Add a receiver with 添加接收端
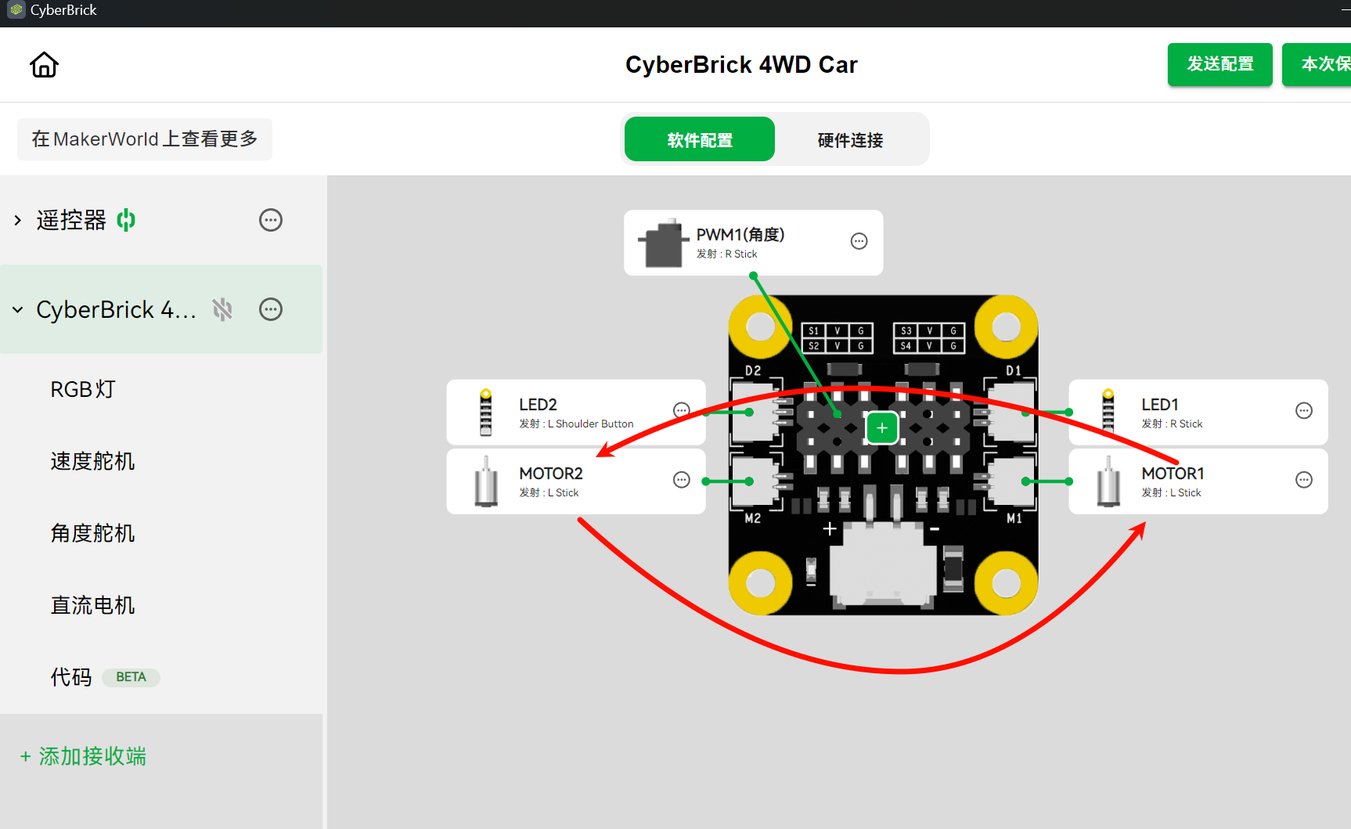Viewport: 1351px width, 829px height. [84, 756]
